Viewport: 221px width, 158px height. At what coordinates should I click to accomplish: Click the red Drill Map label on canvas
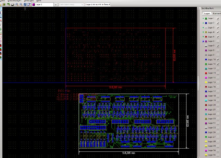tap(64, 91)
